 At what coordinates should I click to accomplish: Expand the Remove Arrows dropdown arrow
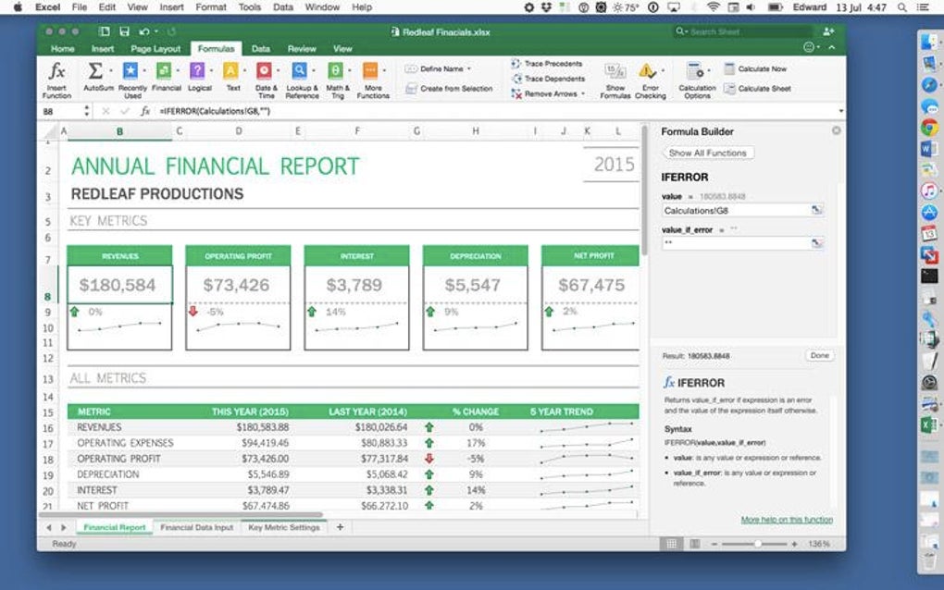click(583, 93)
